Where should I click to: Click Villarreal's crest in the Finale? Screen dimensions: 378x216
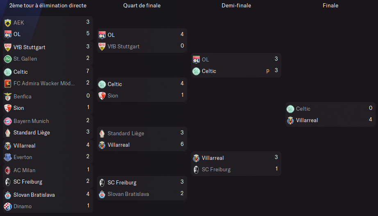(x=290, y=120)
